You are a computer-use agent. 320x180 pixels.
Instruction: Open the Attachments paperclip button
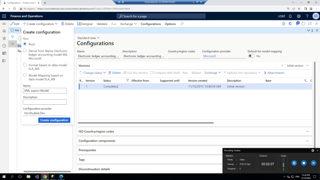click(274, 73)
